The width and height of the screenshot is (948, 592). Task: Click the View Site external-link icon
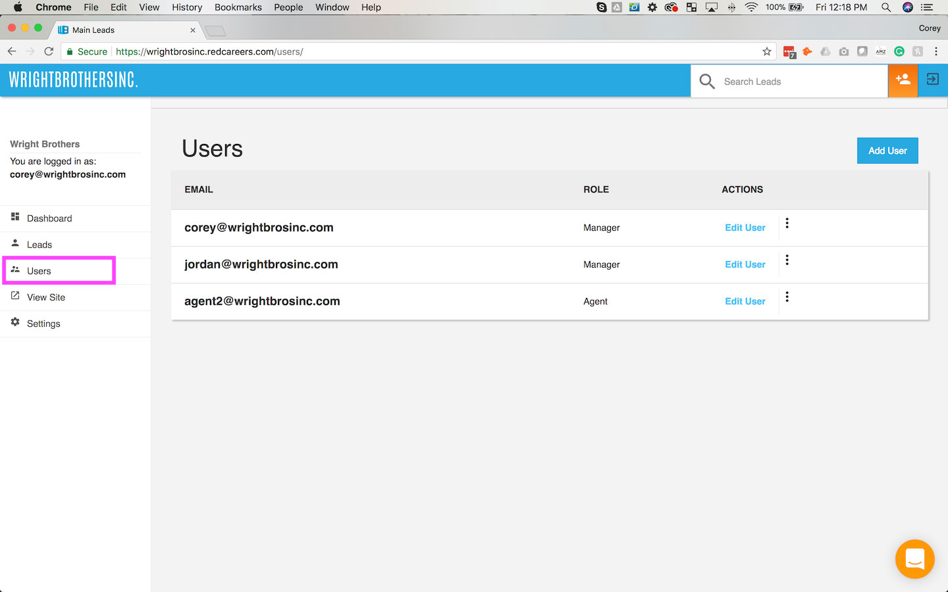point(15,295)
